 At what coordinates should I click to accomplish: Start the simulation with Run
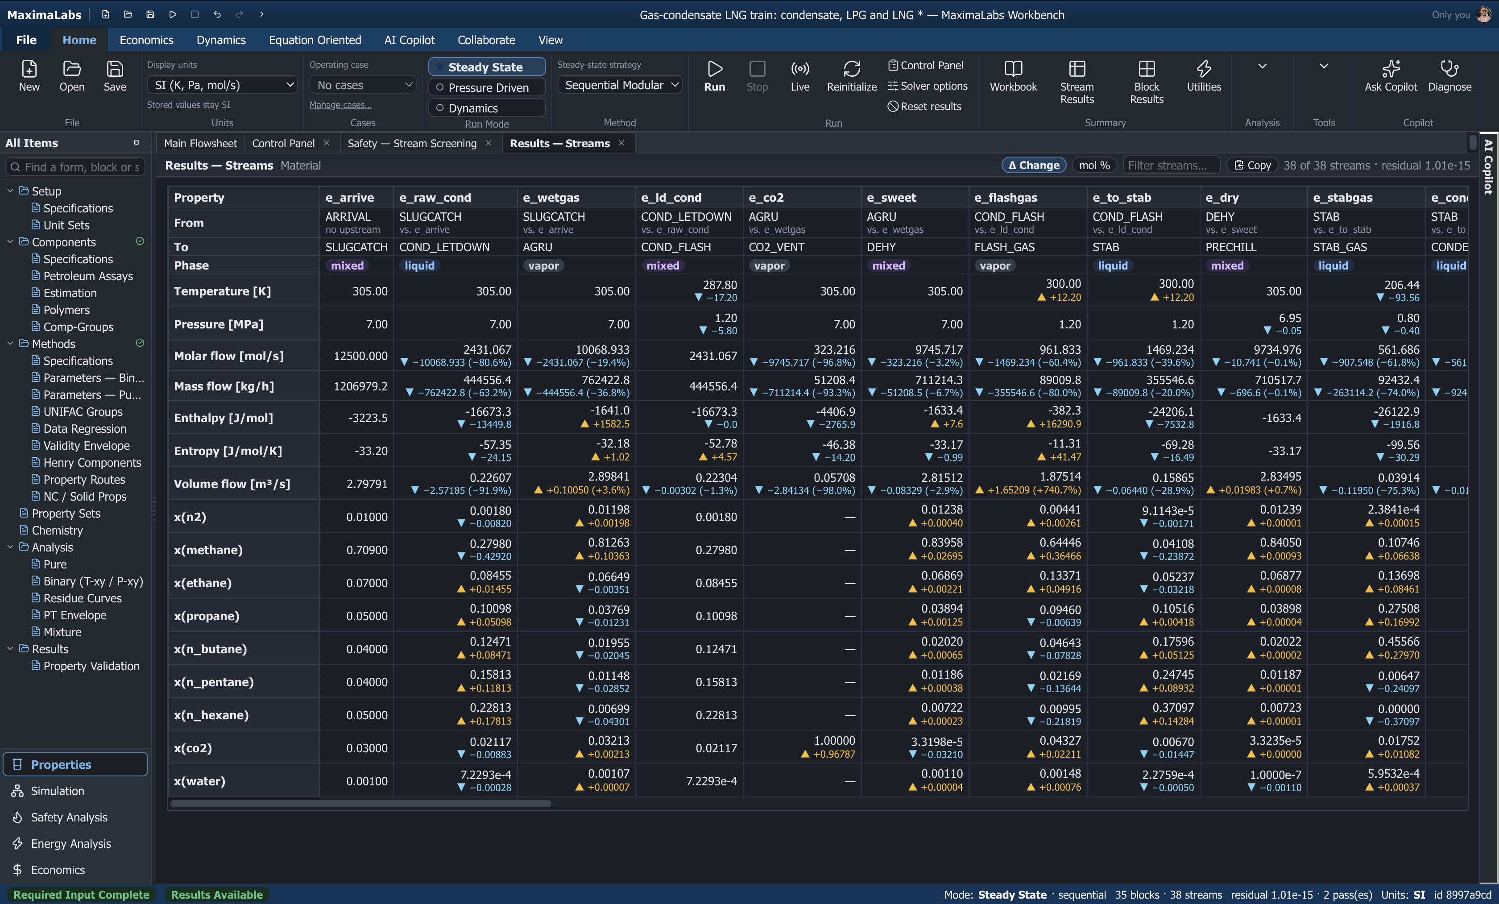coord(714,75)
